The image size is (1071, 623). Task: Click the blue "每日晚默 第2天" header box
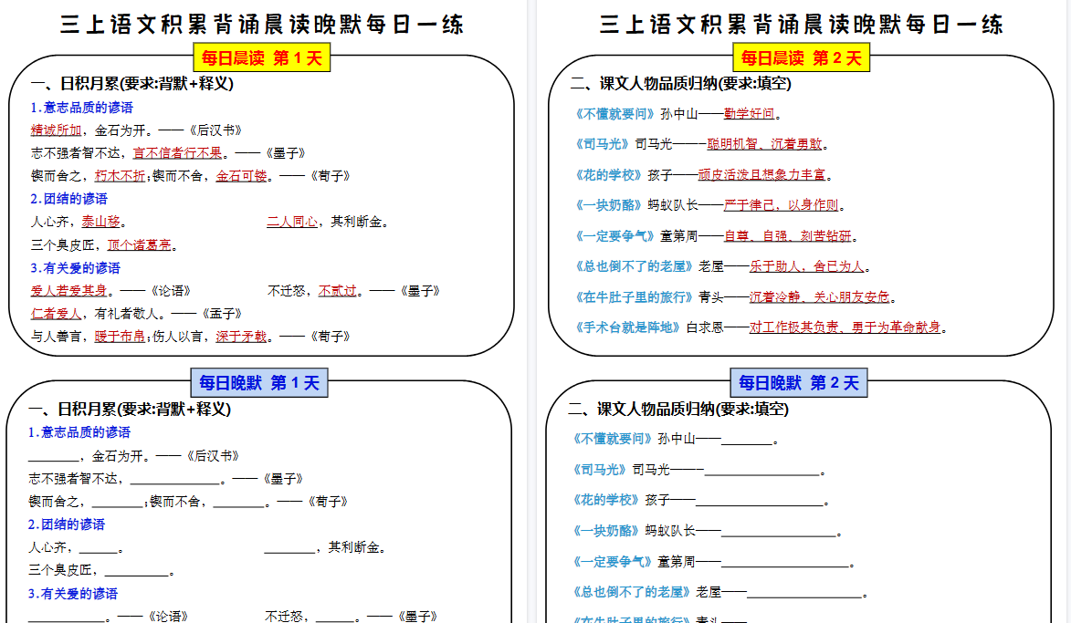[x=797, y=382]
